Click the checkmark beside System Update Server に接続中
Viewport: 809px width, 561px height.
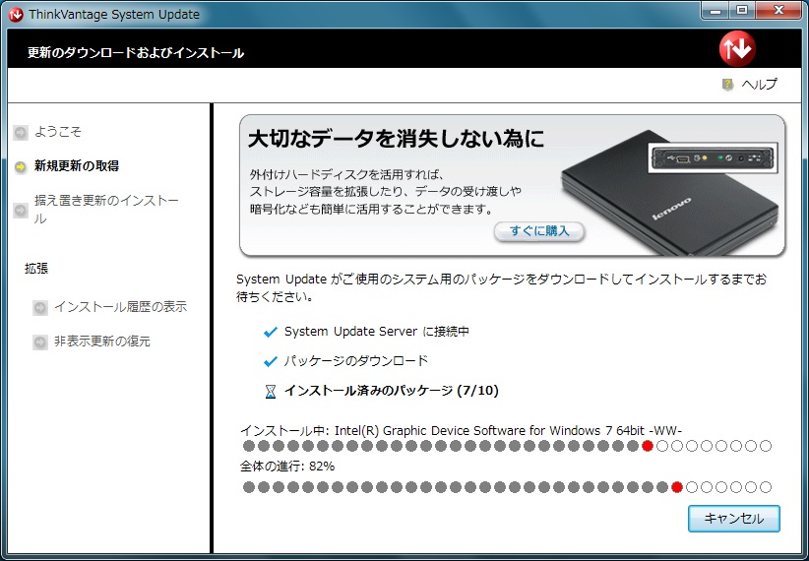pyautogui.click(x=271, y=332)
